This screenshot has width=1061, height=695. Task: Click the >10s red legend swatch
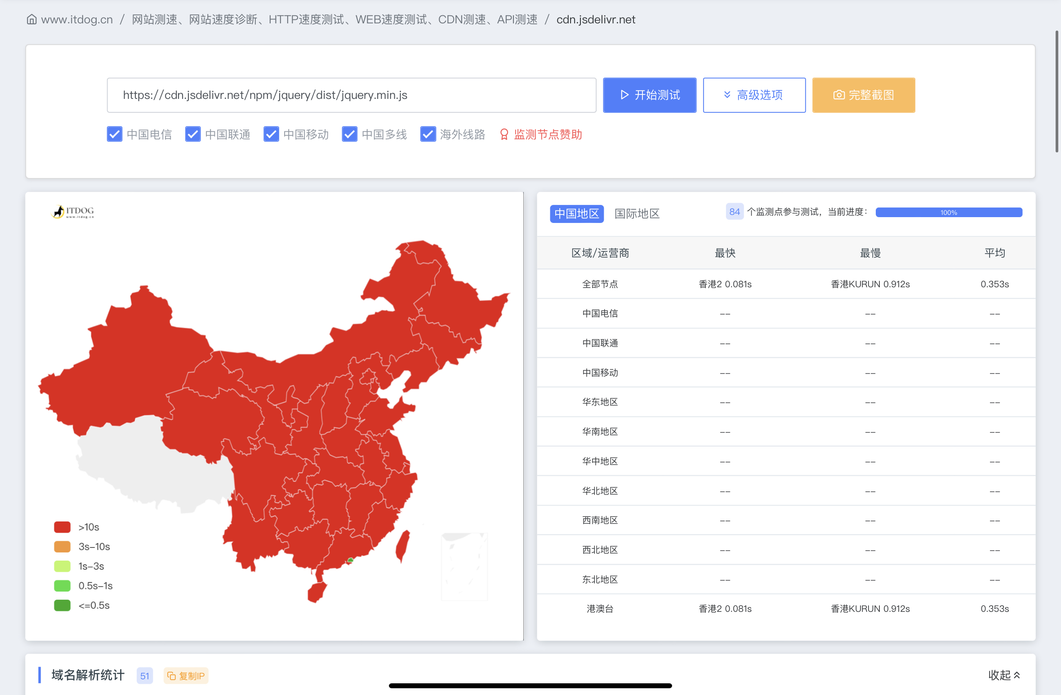click(62, 527)
